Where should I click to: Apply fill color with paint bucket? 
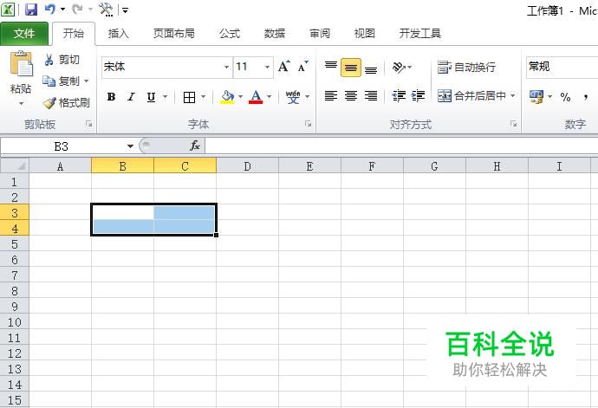pyautogui.click(x=227, y=97)
